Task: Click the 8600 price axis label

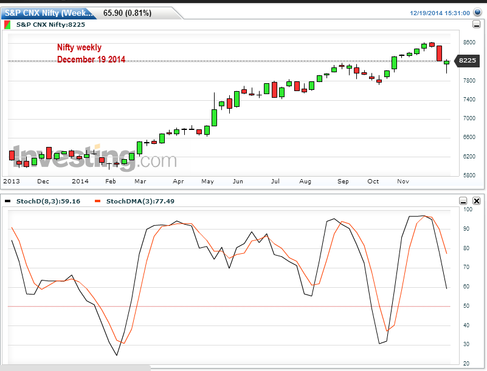Action: 469,43
